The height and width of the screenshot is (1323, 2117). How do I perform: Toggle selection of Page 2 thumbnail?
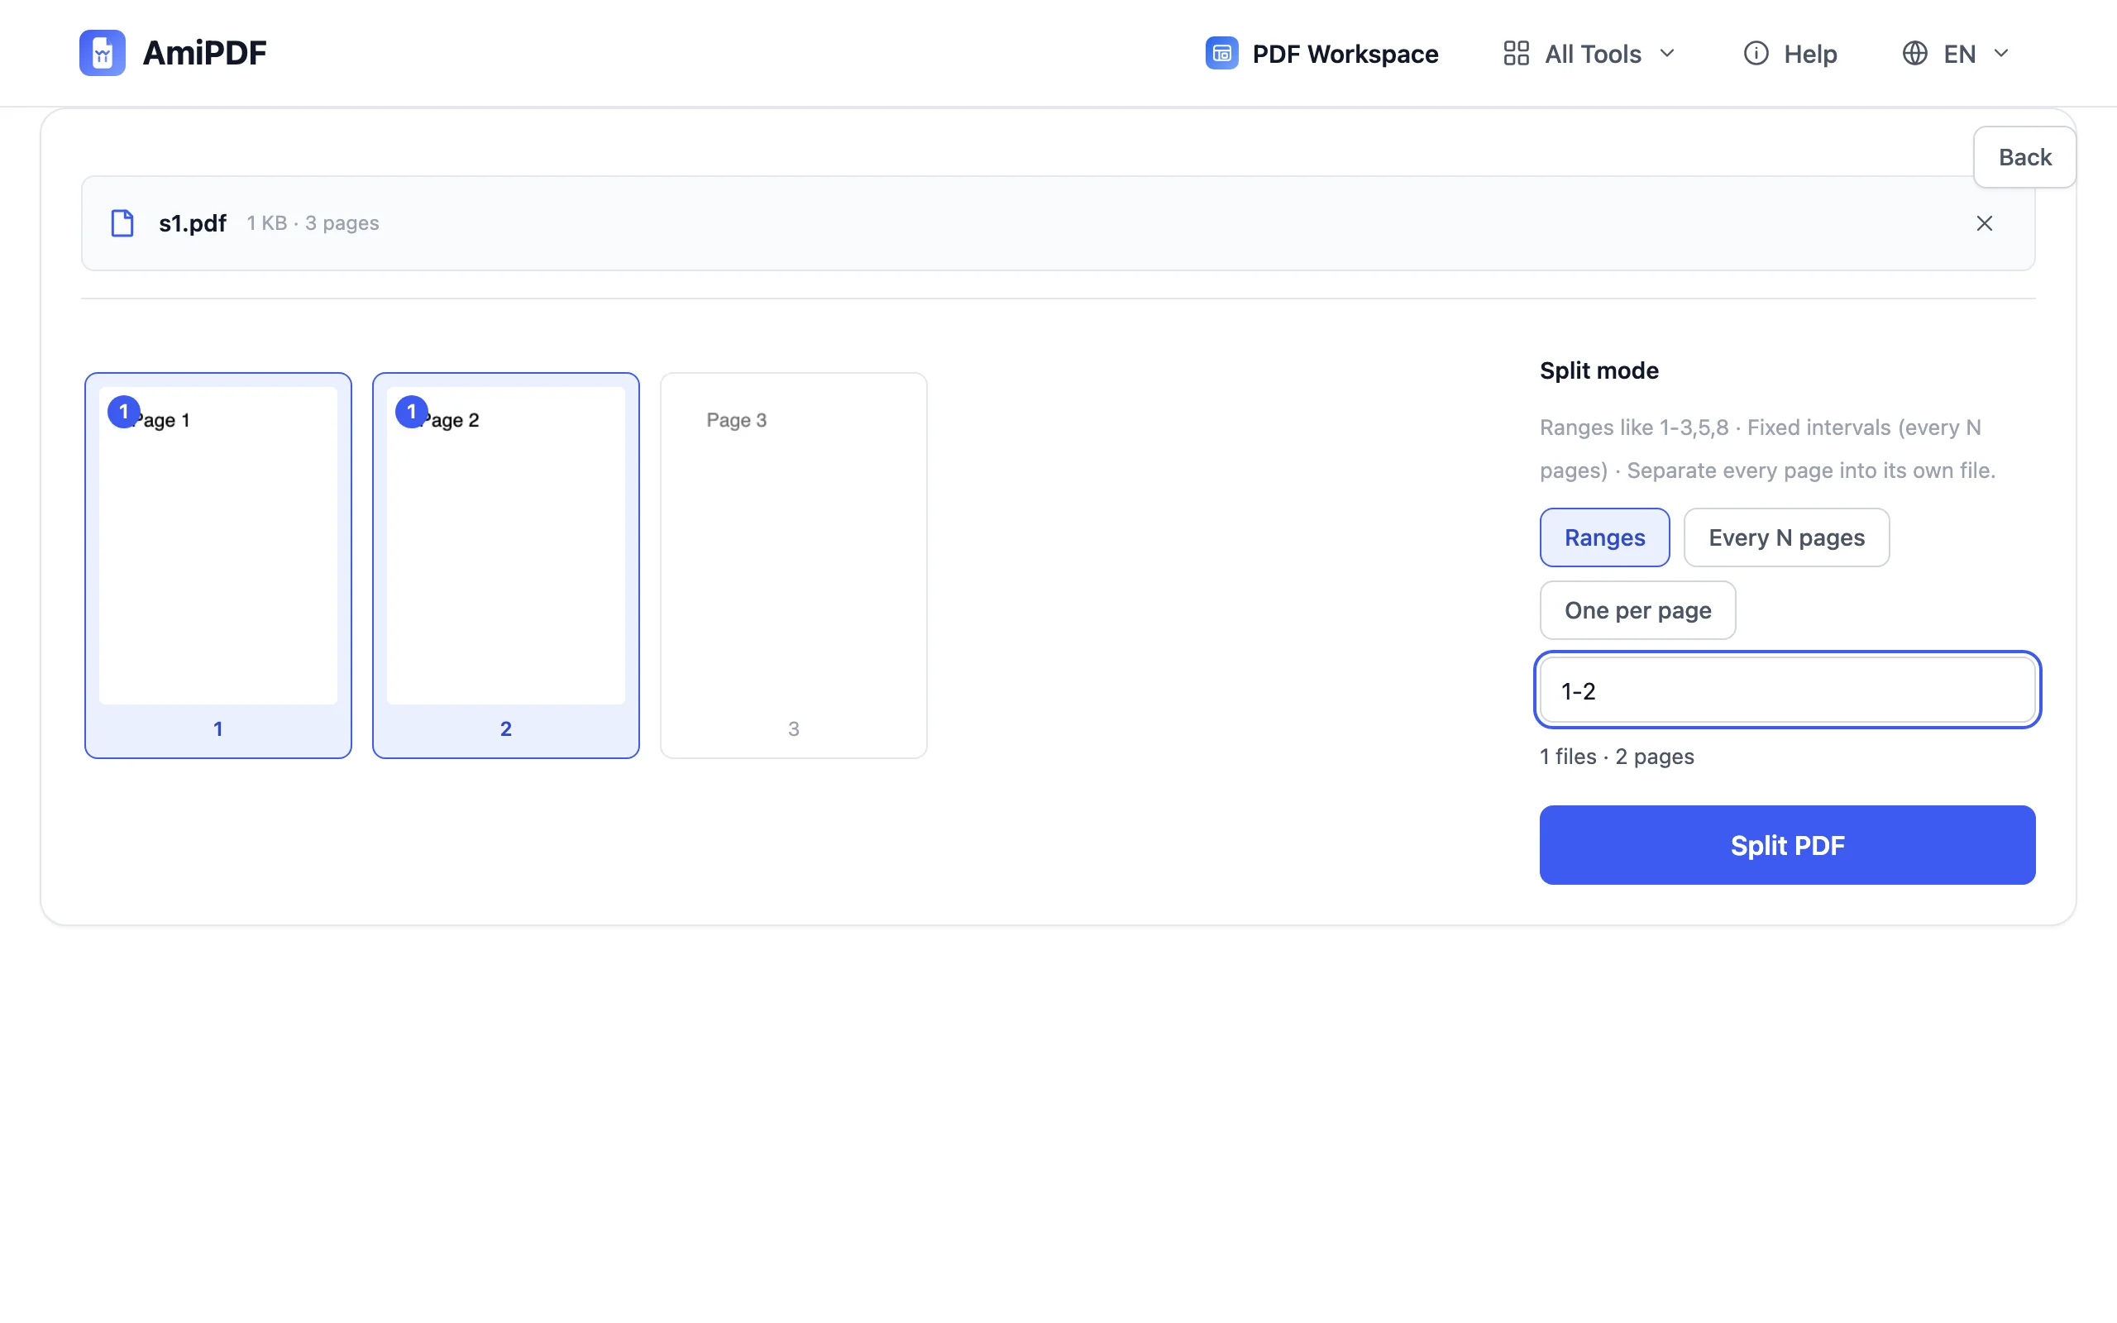pos(505,566)
